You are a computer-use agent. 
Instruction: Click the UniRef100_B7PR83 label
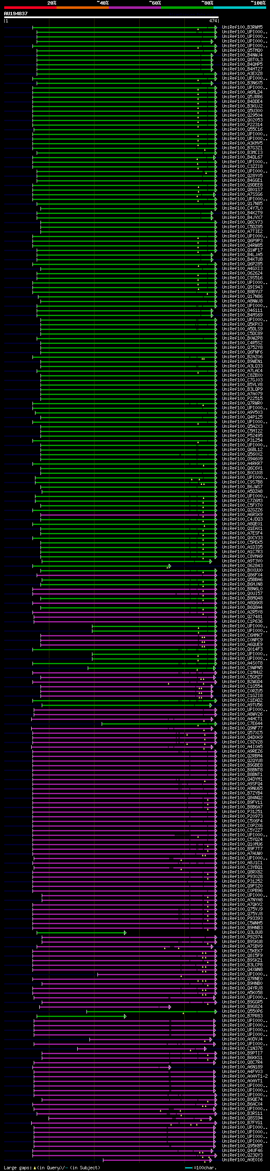click(x=242, y=1015)
